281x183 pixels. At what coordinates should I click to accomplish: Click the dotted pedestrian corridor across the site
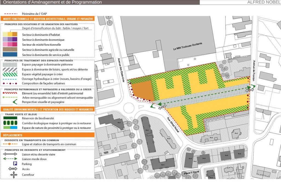click(202, 96)
